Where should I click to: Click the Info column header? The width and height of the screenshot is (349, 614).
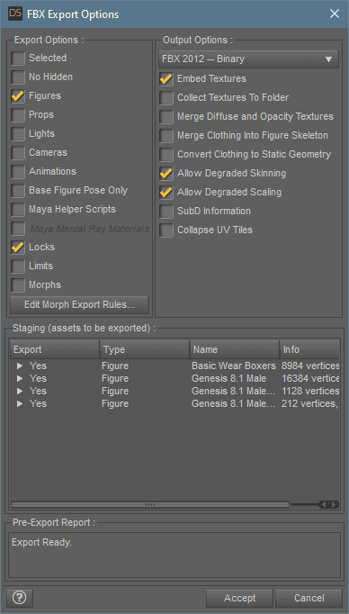(x=309, y=349)
